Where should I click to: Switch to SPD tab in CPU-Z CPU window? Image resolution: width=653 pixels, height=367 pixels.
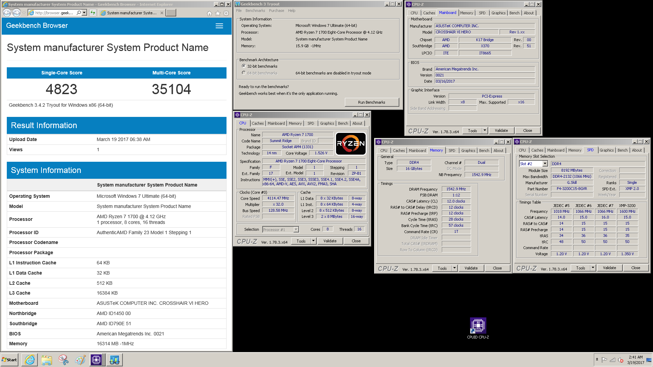coord(311,123)
